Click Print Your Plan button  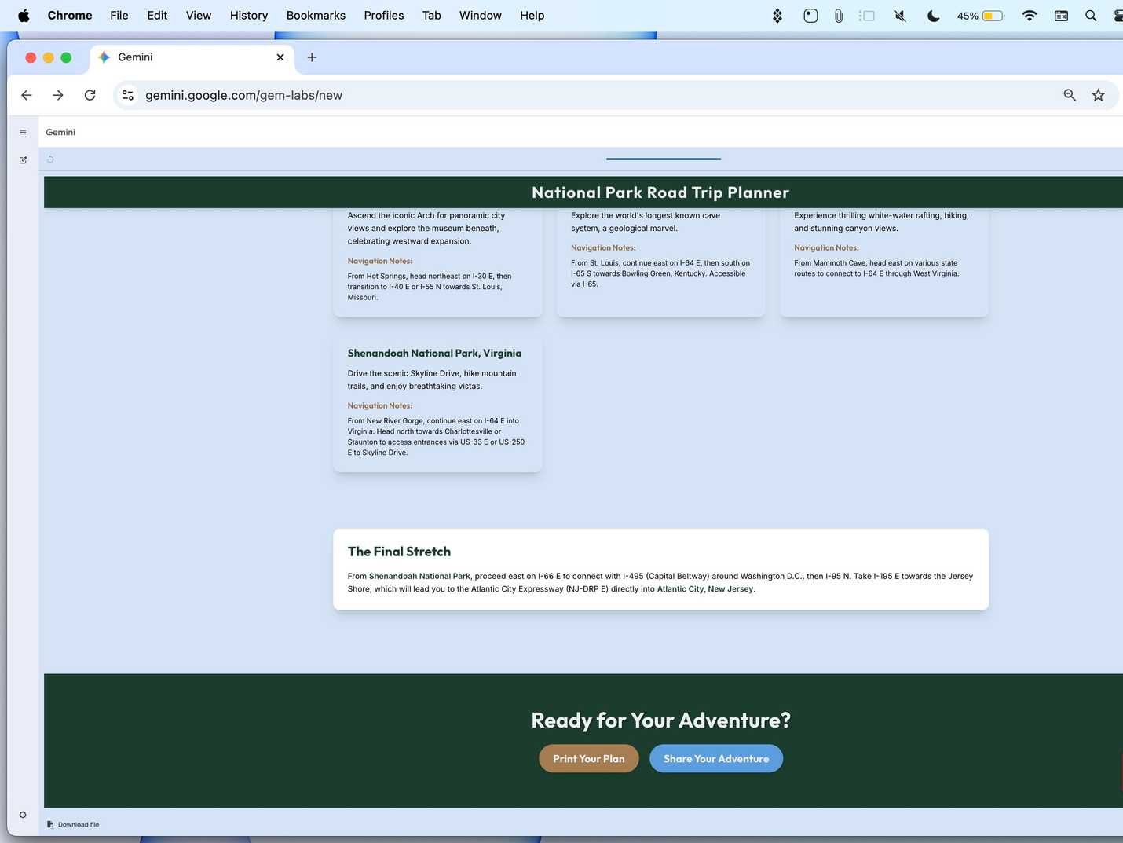(588, 758)
